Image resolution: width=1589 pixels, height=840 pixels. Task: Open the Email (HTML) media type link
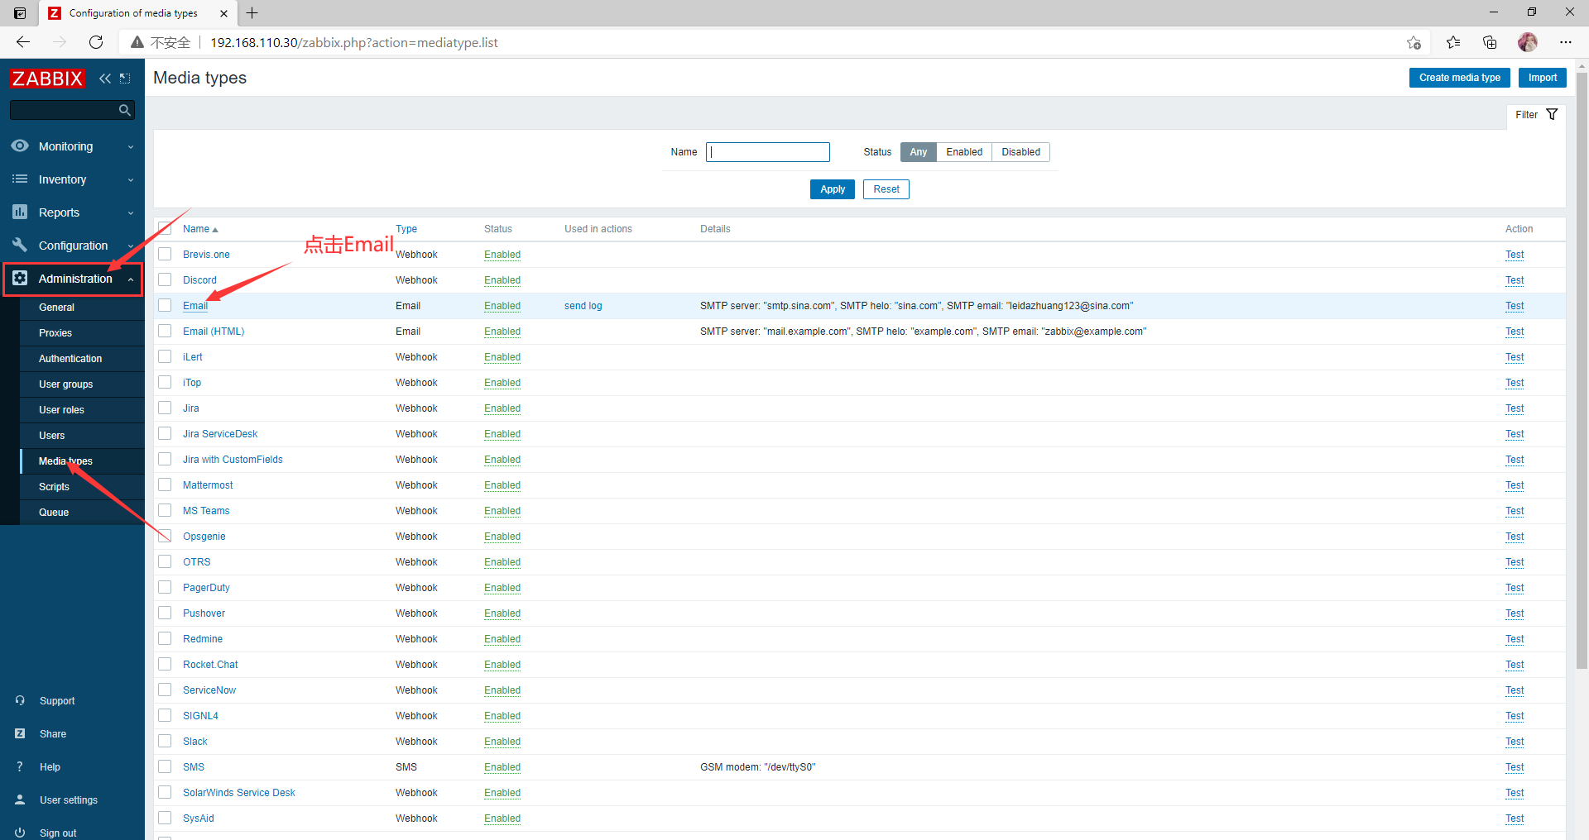click(214, 332)
